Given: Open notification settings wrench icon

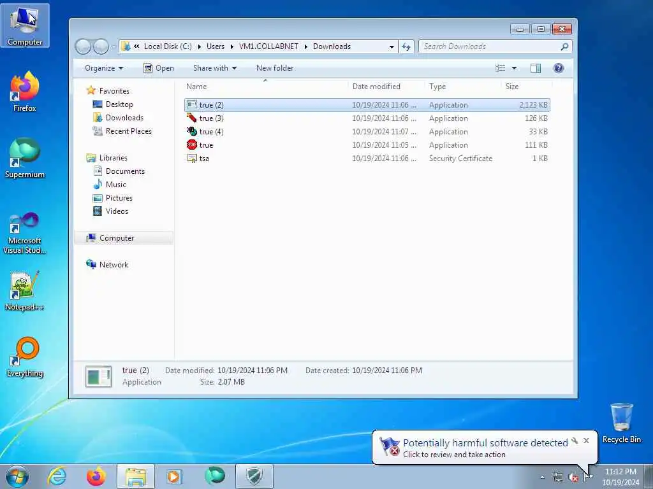Looking at the screenshot, I should click(575, 441).
